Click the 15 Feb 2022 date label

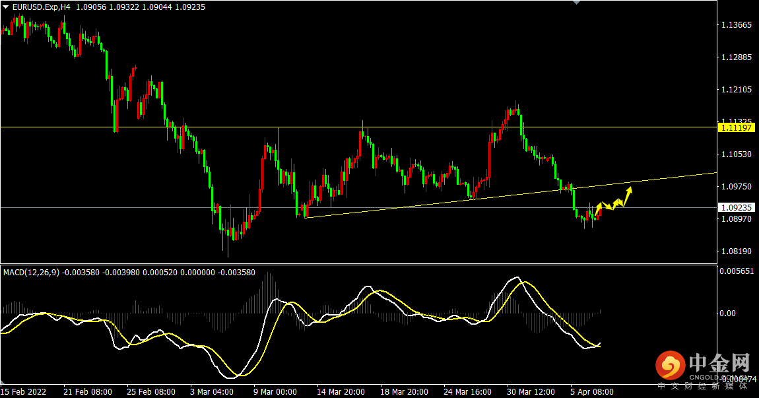(x=23, y=391)
